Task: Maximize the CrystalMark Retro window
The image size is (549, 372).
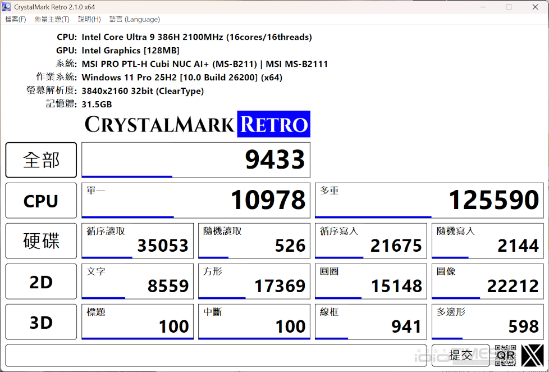Action: point(509,7)
